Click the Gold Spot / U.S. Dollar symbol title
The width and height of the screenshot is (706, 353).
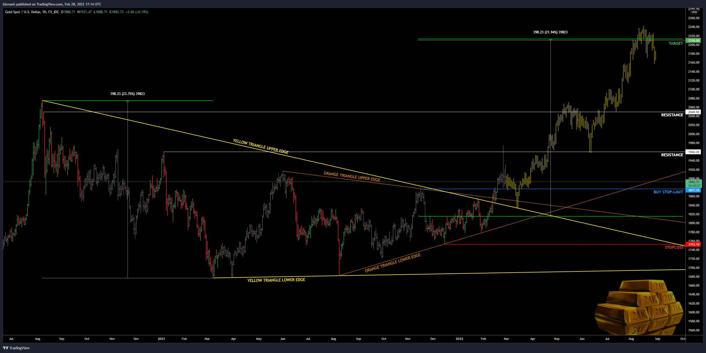23,12
